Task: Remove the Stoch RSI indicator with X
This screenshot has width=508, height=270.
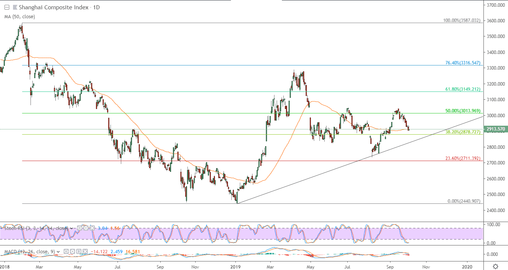Action: (92, 228)
